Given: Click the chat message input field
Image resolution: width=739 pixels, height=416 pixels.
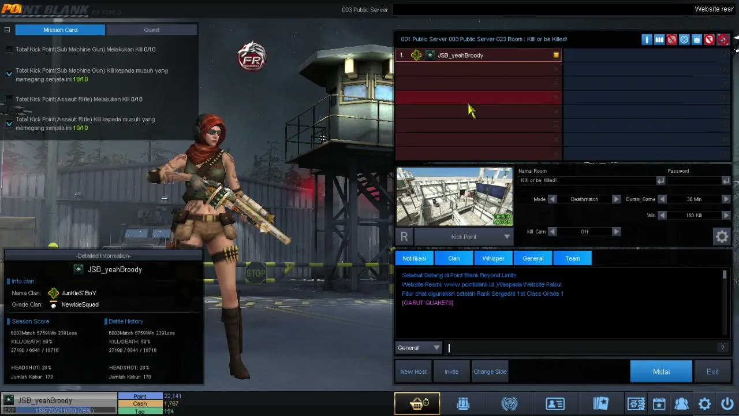Looking at the screenshot, I should click(x=580, y=347).
